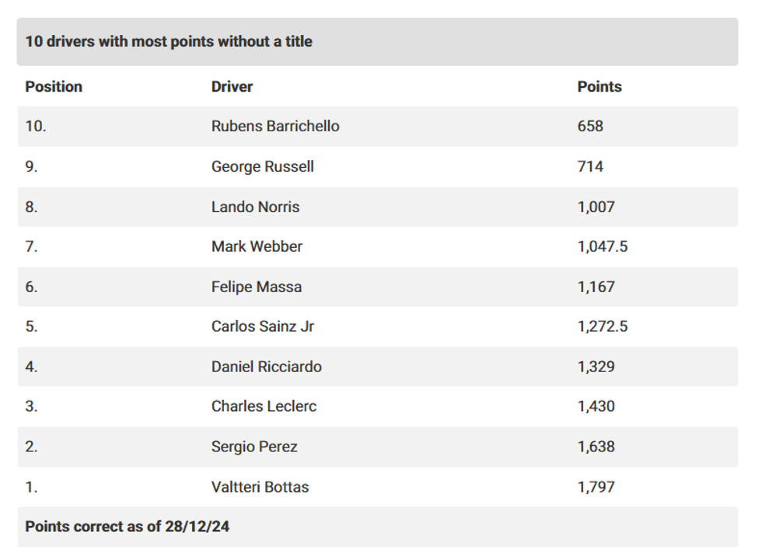Select the Rubens Barrichello driver name
Viewport: 762px width, 557px height.
tap(275, 127)
